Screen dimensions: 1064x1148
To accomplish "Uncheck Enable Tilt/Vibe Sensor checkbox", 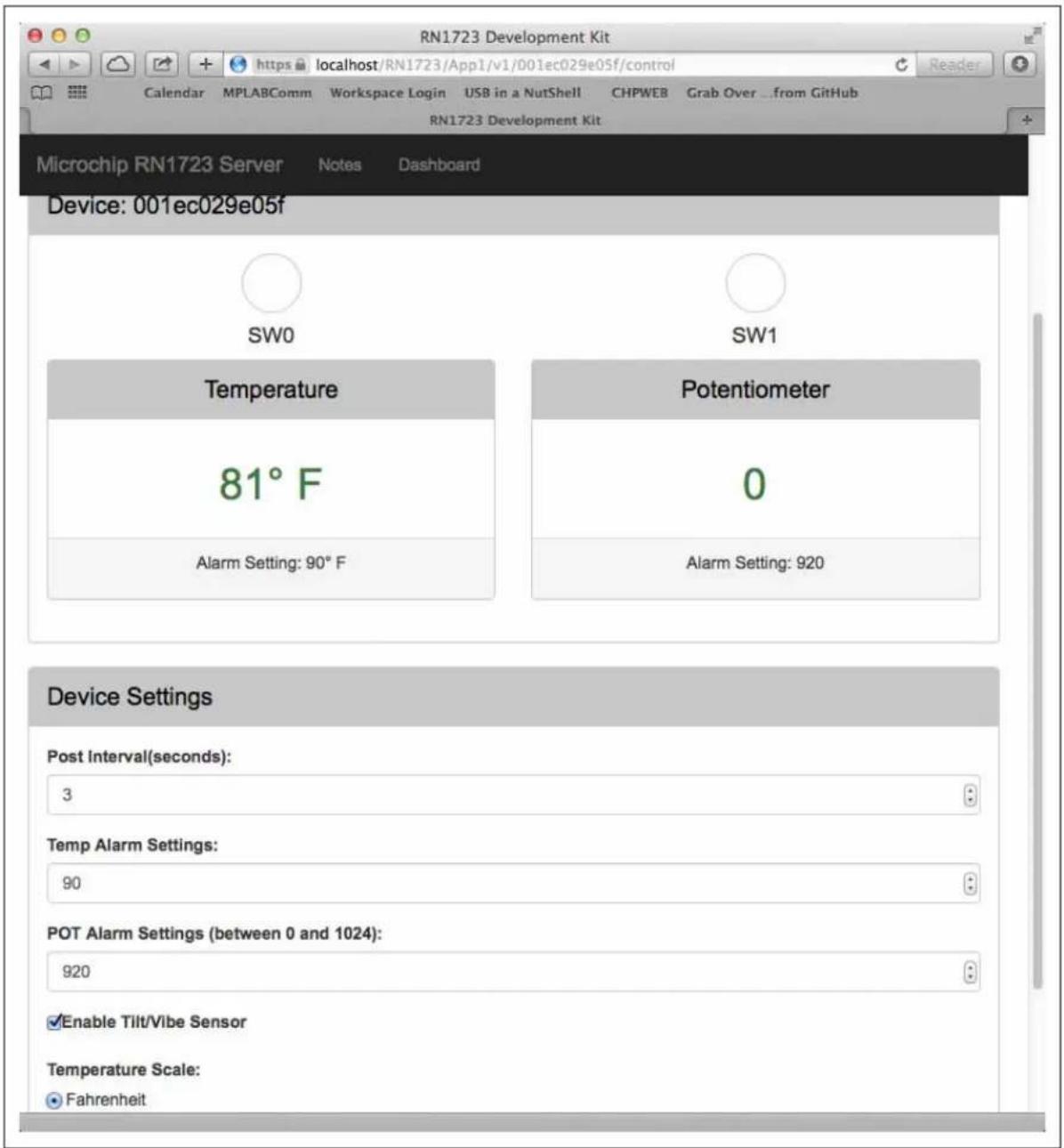I will click(54, 1022).
